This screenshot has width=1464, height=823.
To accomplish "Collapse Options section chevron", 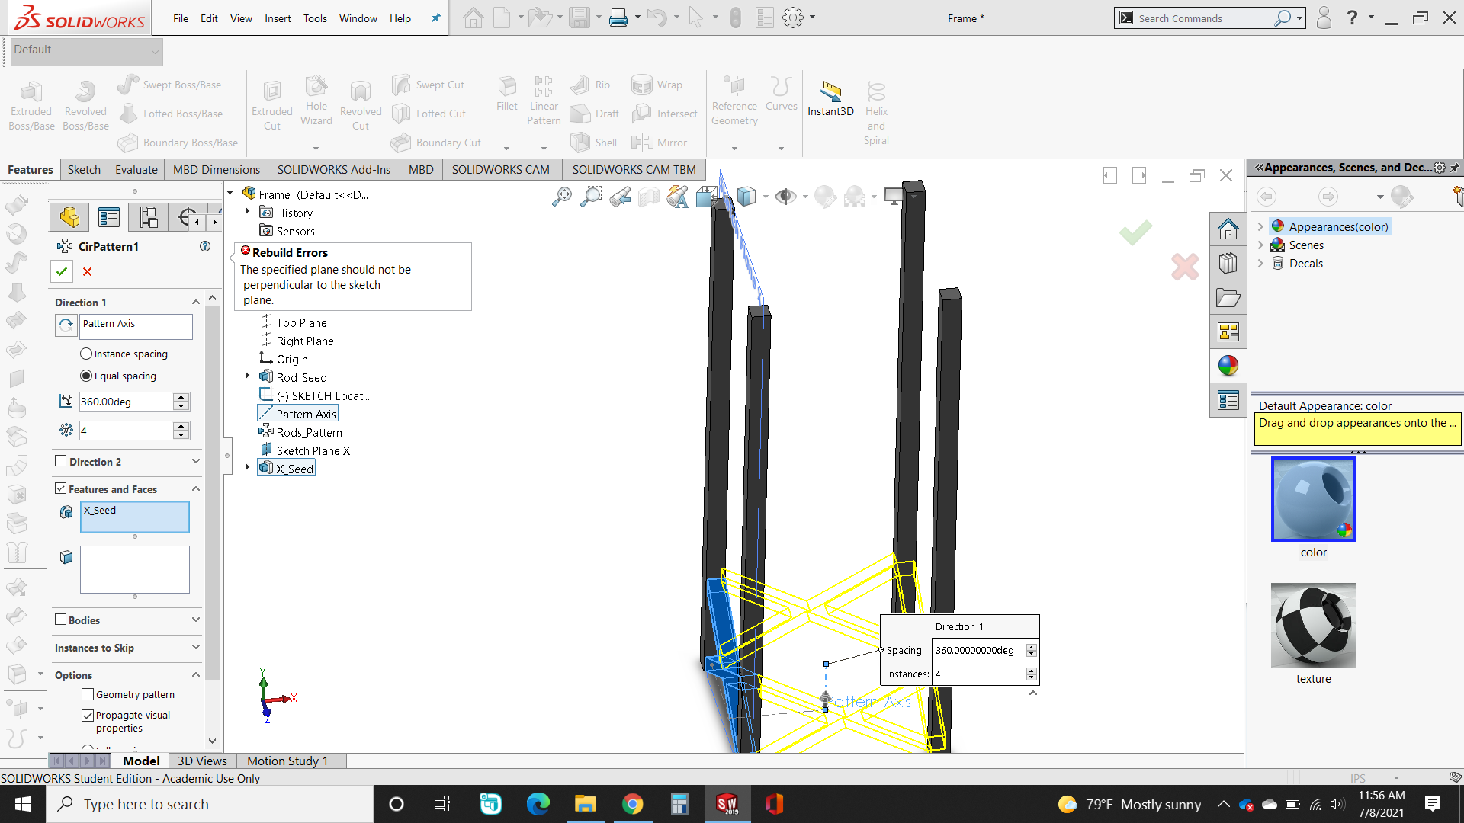I will pos(196,674).
